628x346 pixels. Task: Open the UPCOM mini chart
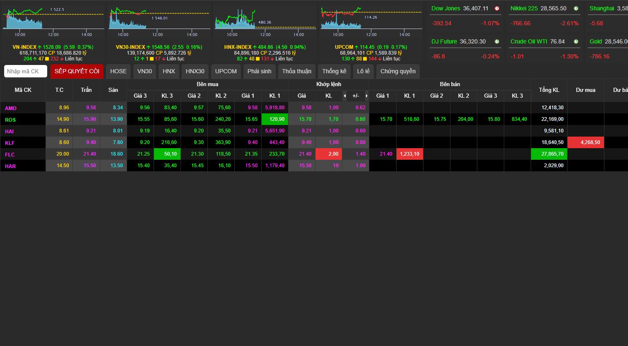[x=371, y=19]
